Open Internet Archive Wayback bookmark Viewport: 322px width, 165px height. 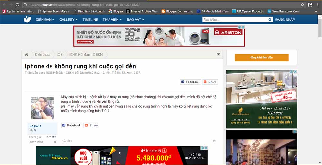tap(143, 11)
